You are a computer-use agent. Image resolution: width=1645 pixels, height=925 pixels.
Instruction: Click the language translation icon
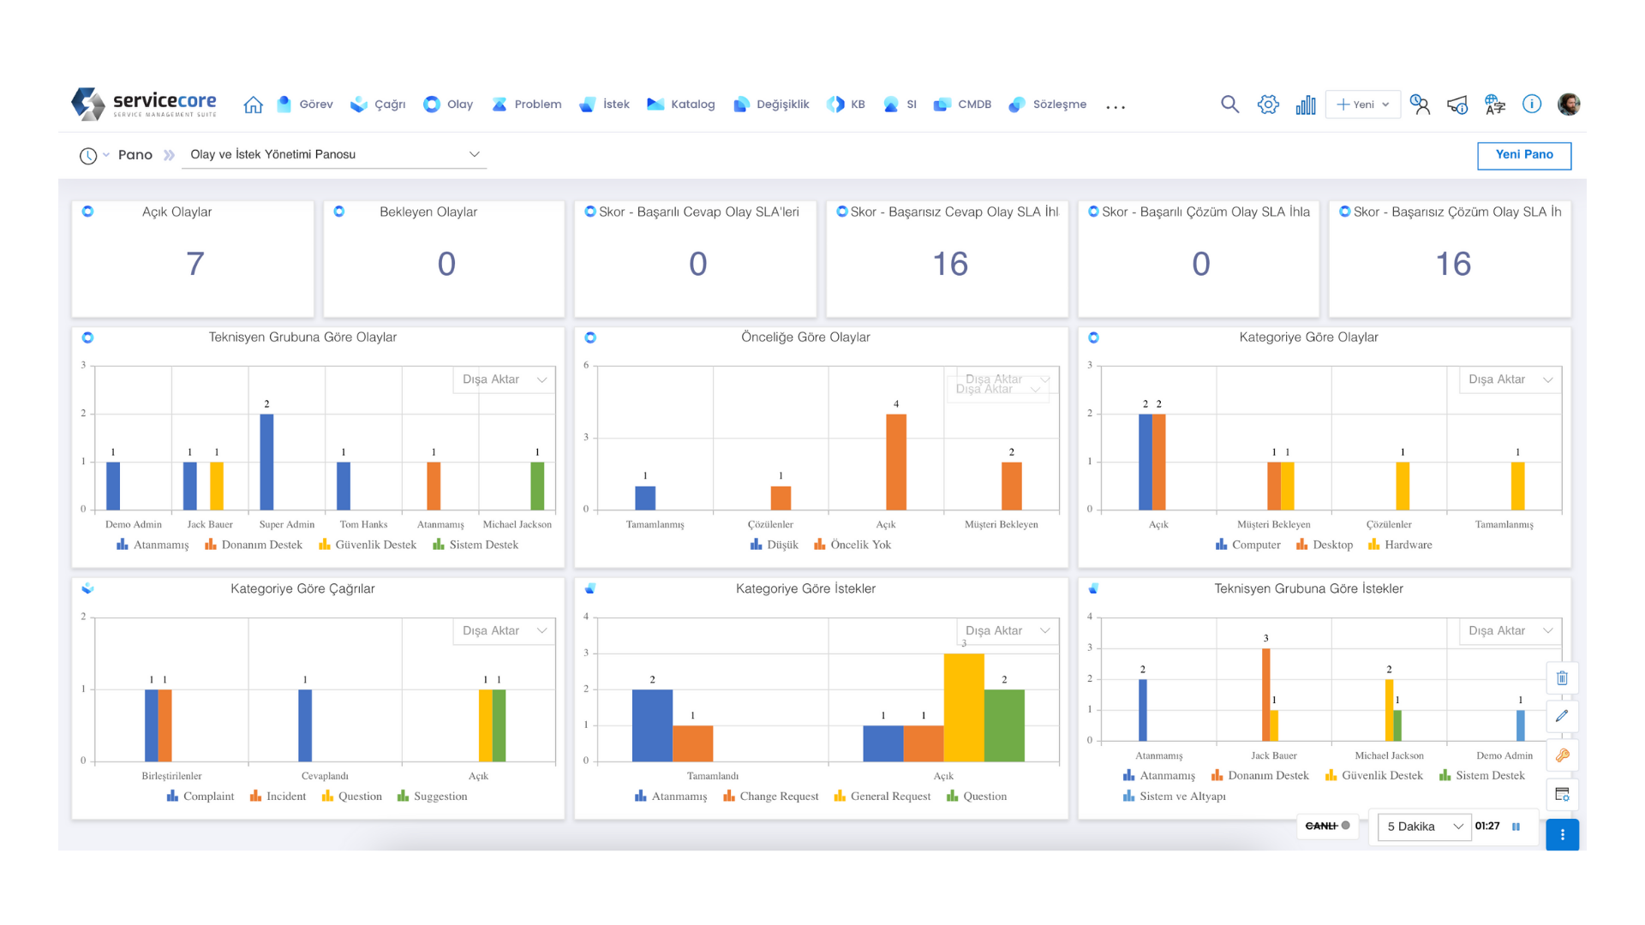tap(1495, 104)
